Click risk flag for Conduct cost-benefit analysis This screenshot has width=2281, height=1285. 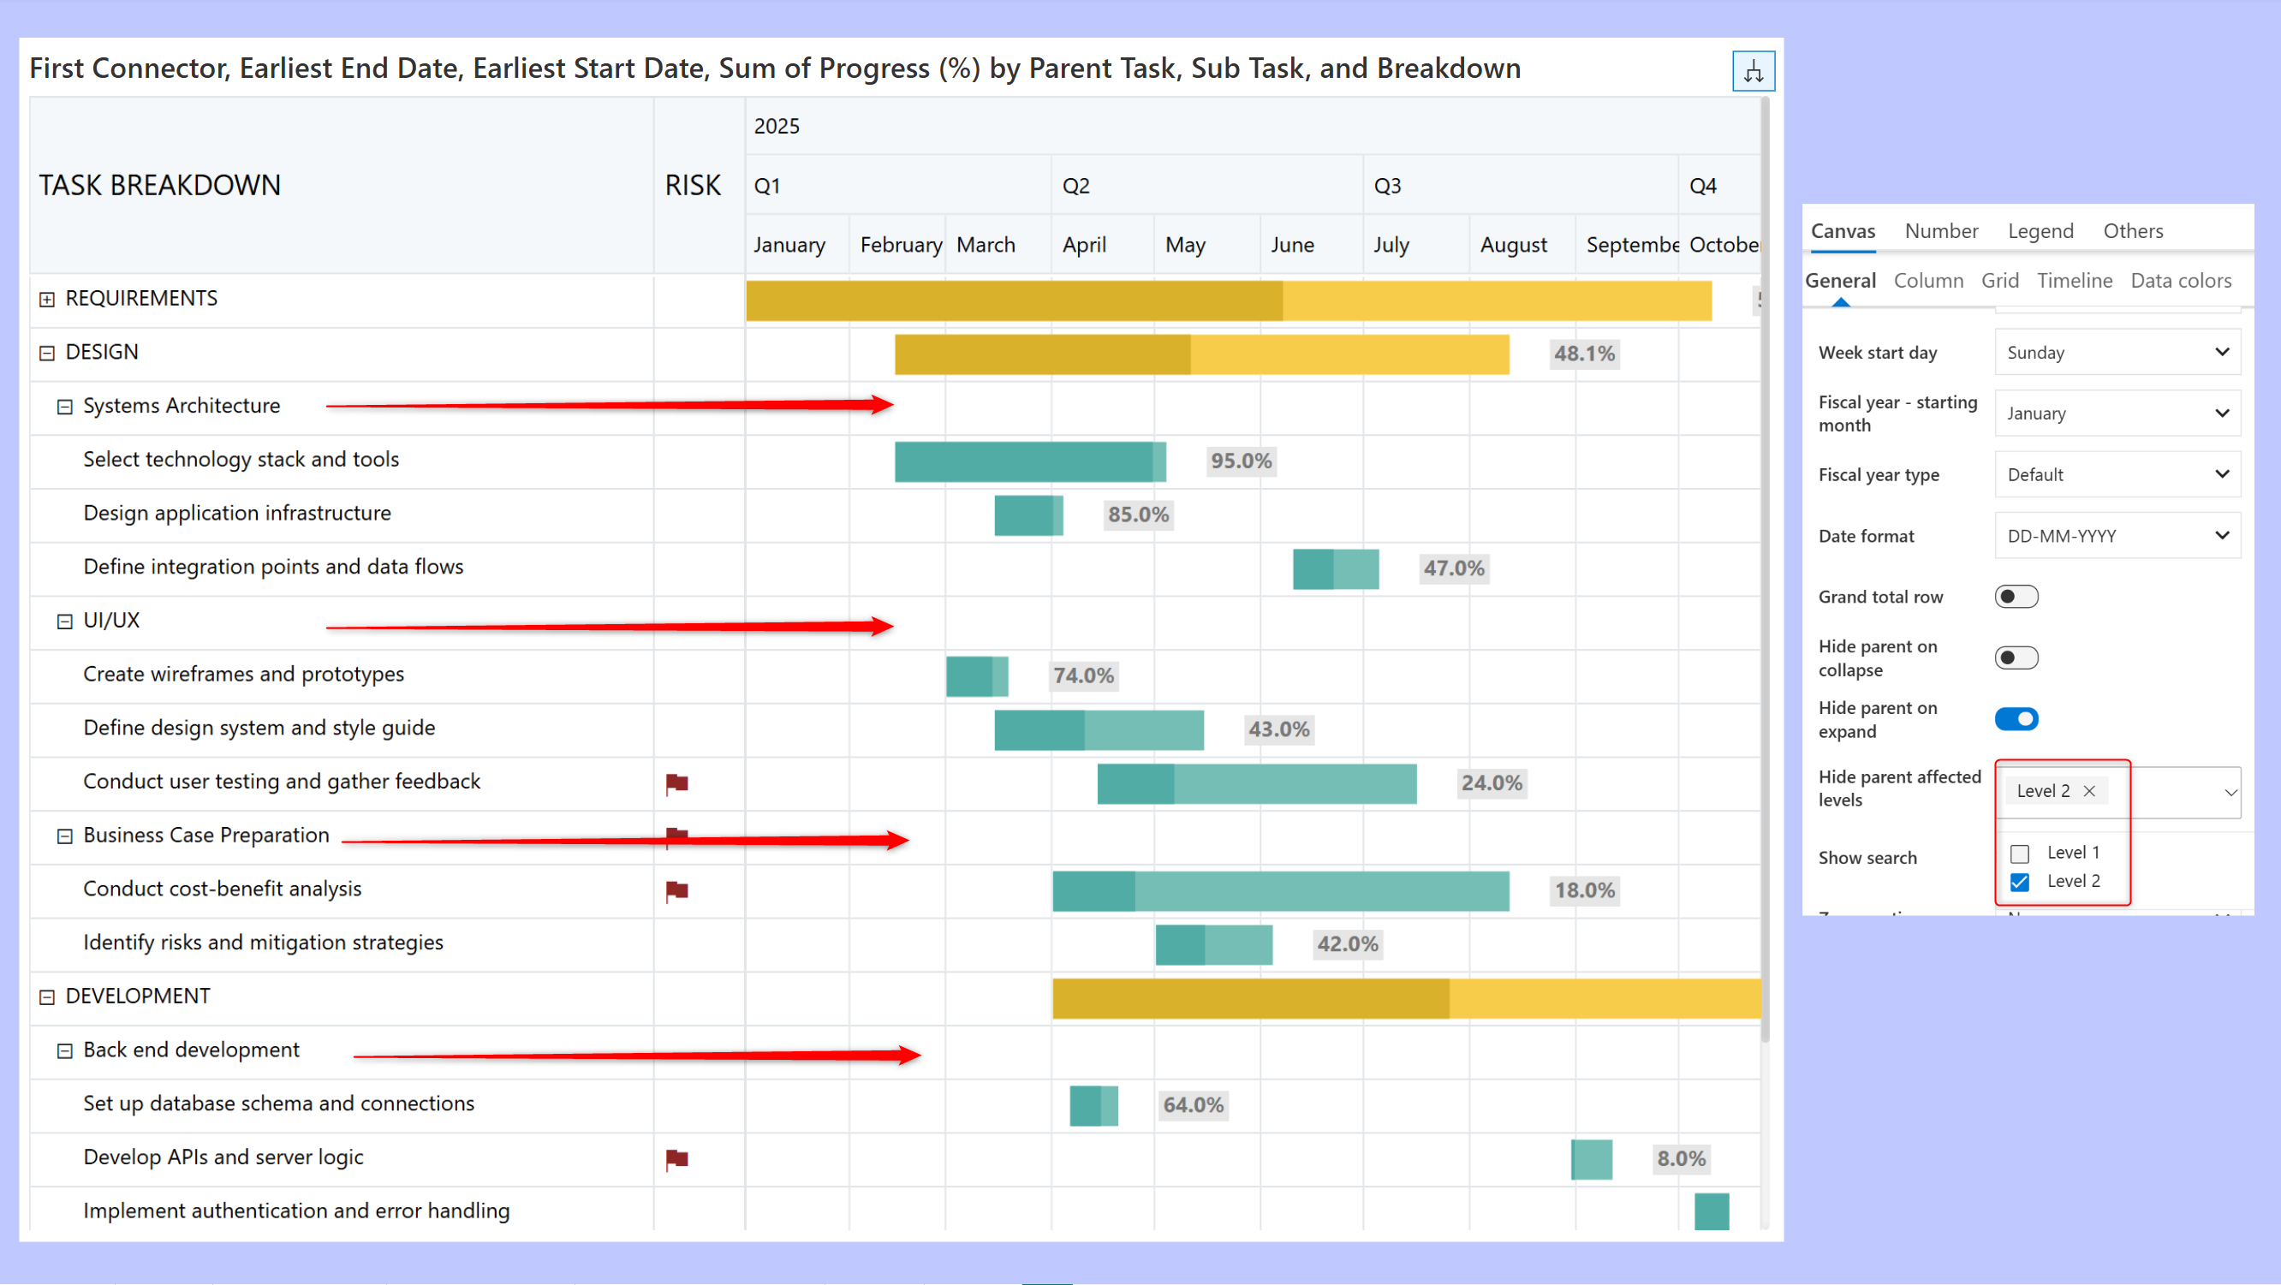point(676,890)
